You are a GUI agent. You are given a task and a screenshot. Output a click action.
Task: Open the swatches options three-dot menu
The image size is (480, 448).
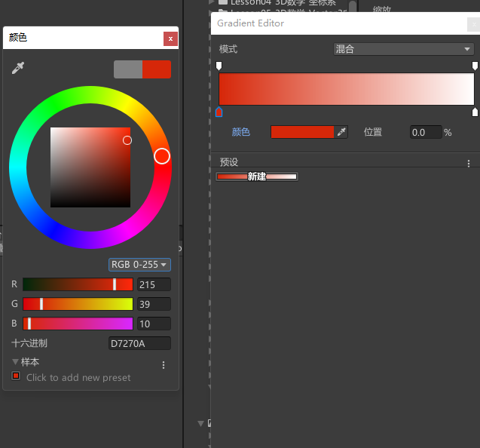(x=164, y=365)
